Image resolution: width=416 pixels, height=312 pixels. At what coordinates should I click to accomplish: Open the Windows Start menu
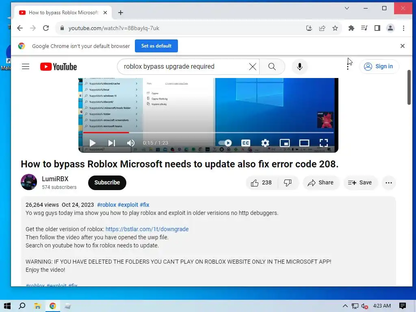[x=7, y=306]
